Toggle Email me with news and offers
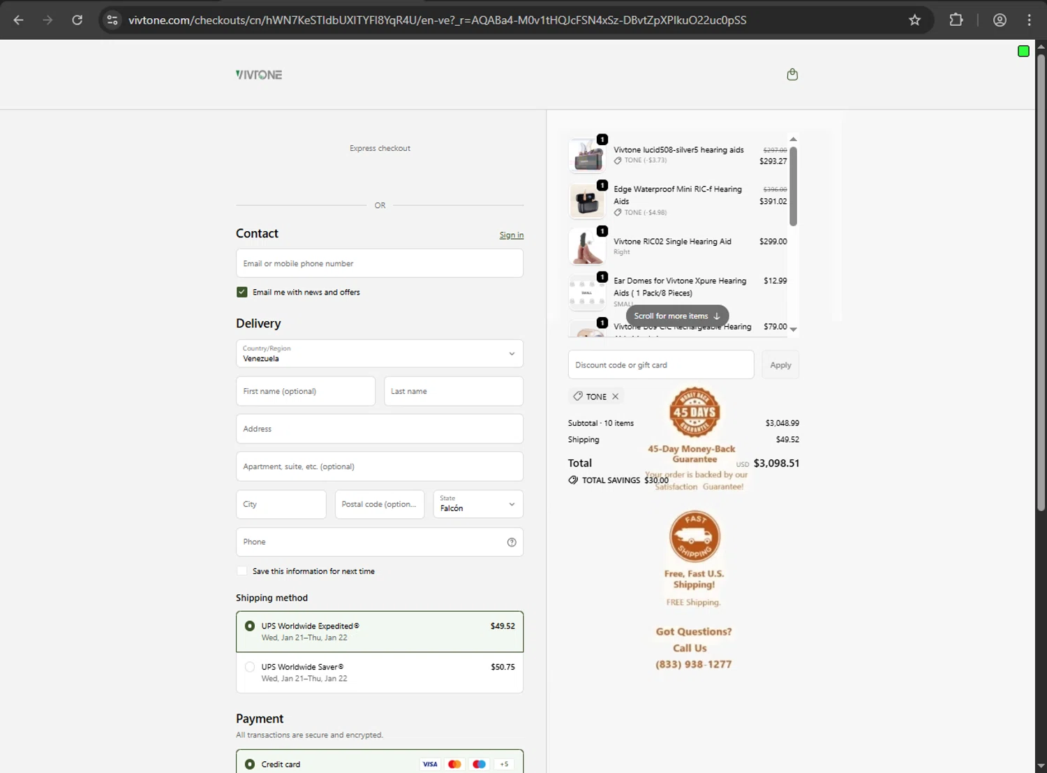The width and height of the screenshot is (1047, 773). pos(242,293)
